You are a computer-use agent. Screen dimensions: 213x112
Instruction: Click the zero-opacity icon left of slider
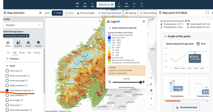(110, 82)
